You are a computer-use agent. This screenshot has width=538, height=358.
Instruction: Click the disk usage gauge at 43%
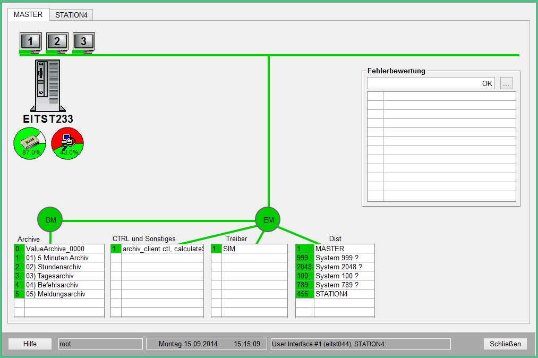(x=67, y=143)
